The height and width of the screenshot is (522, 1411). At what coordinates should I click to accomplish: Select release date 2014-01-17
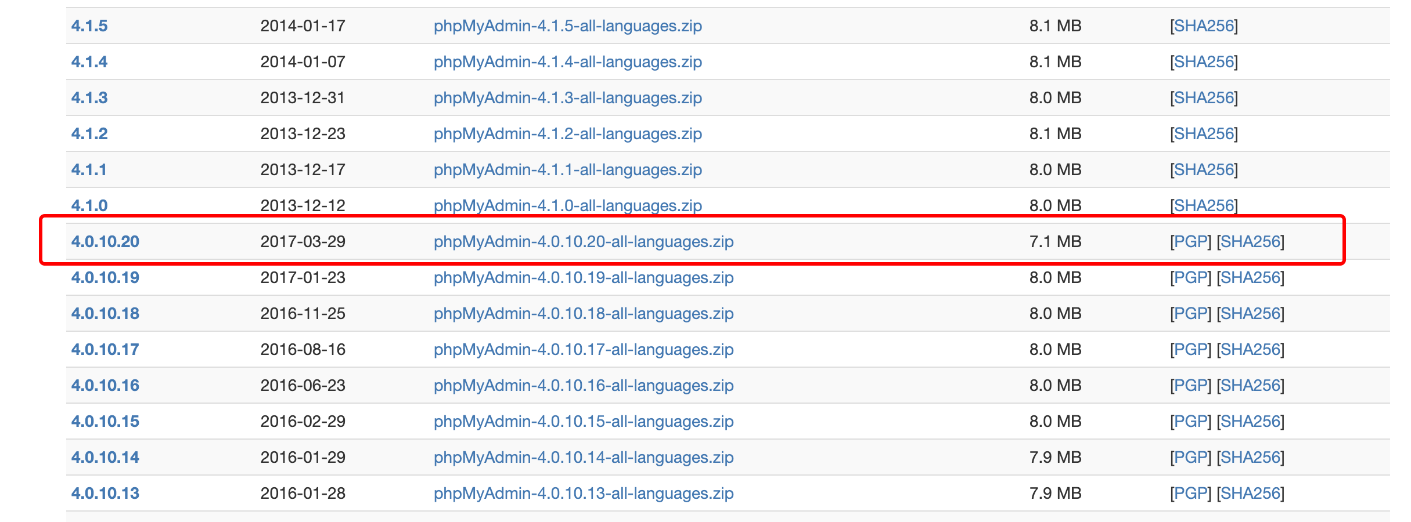303,26
